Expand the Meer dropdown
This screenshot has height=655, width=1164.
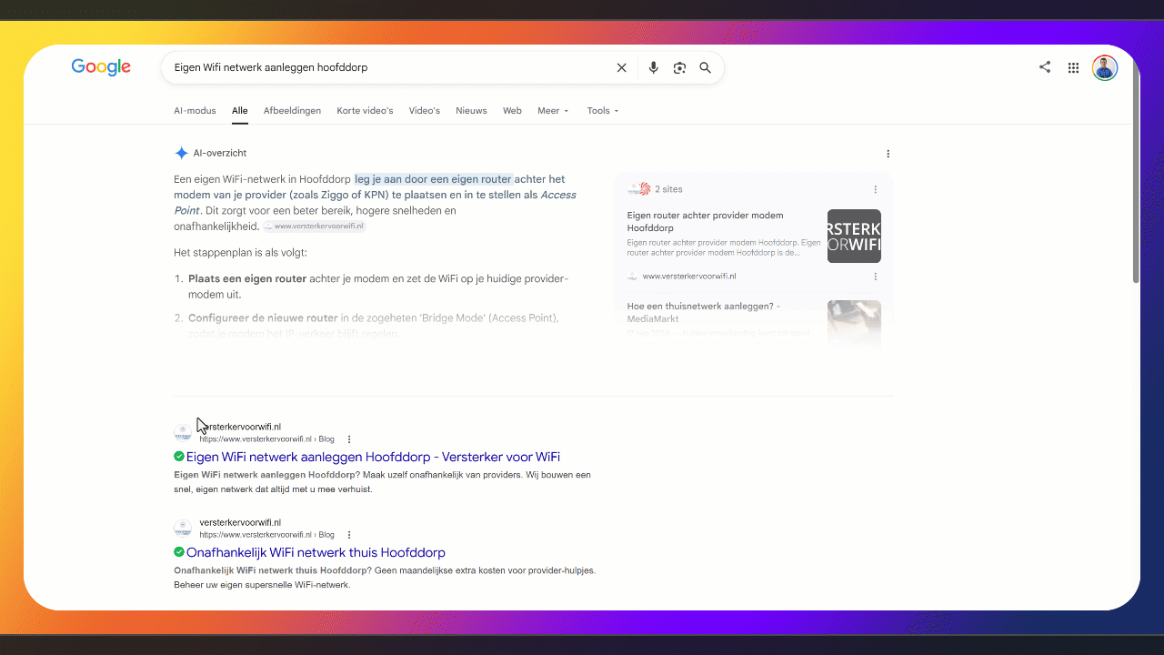(553, 111)
